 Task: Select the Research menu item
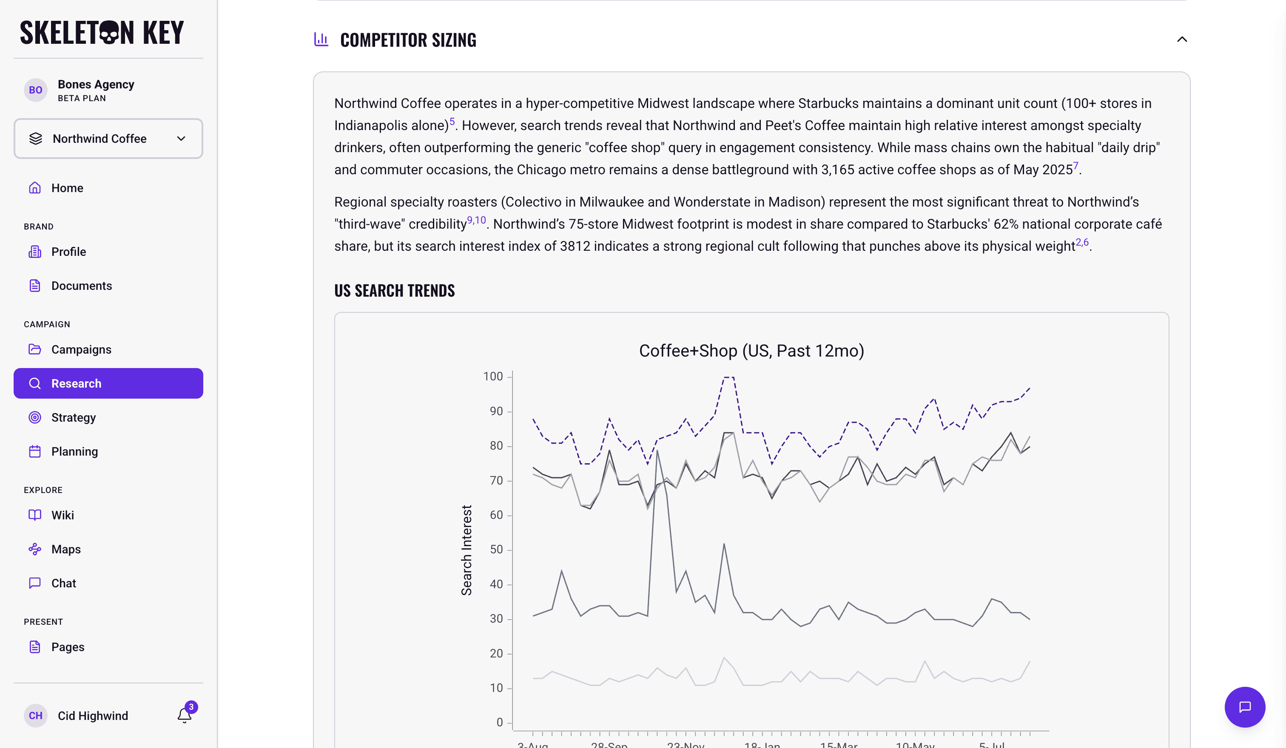(x=108, y=383)
